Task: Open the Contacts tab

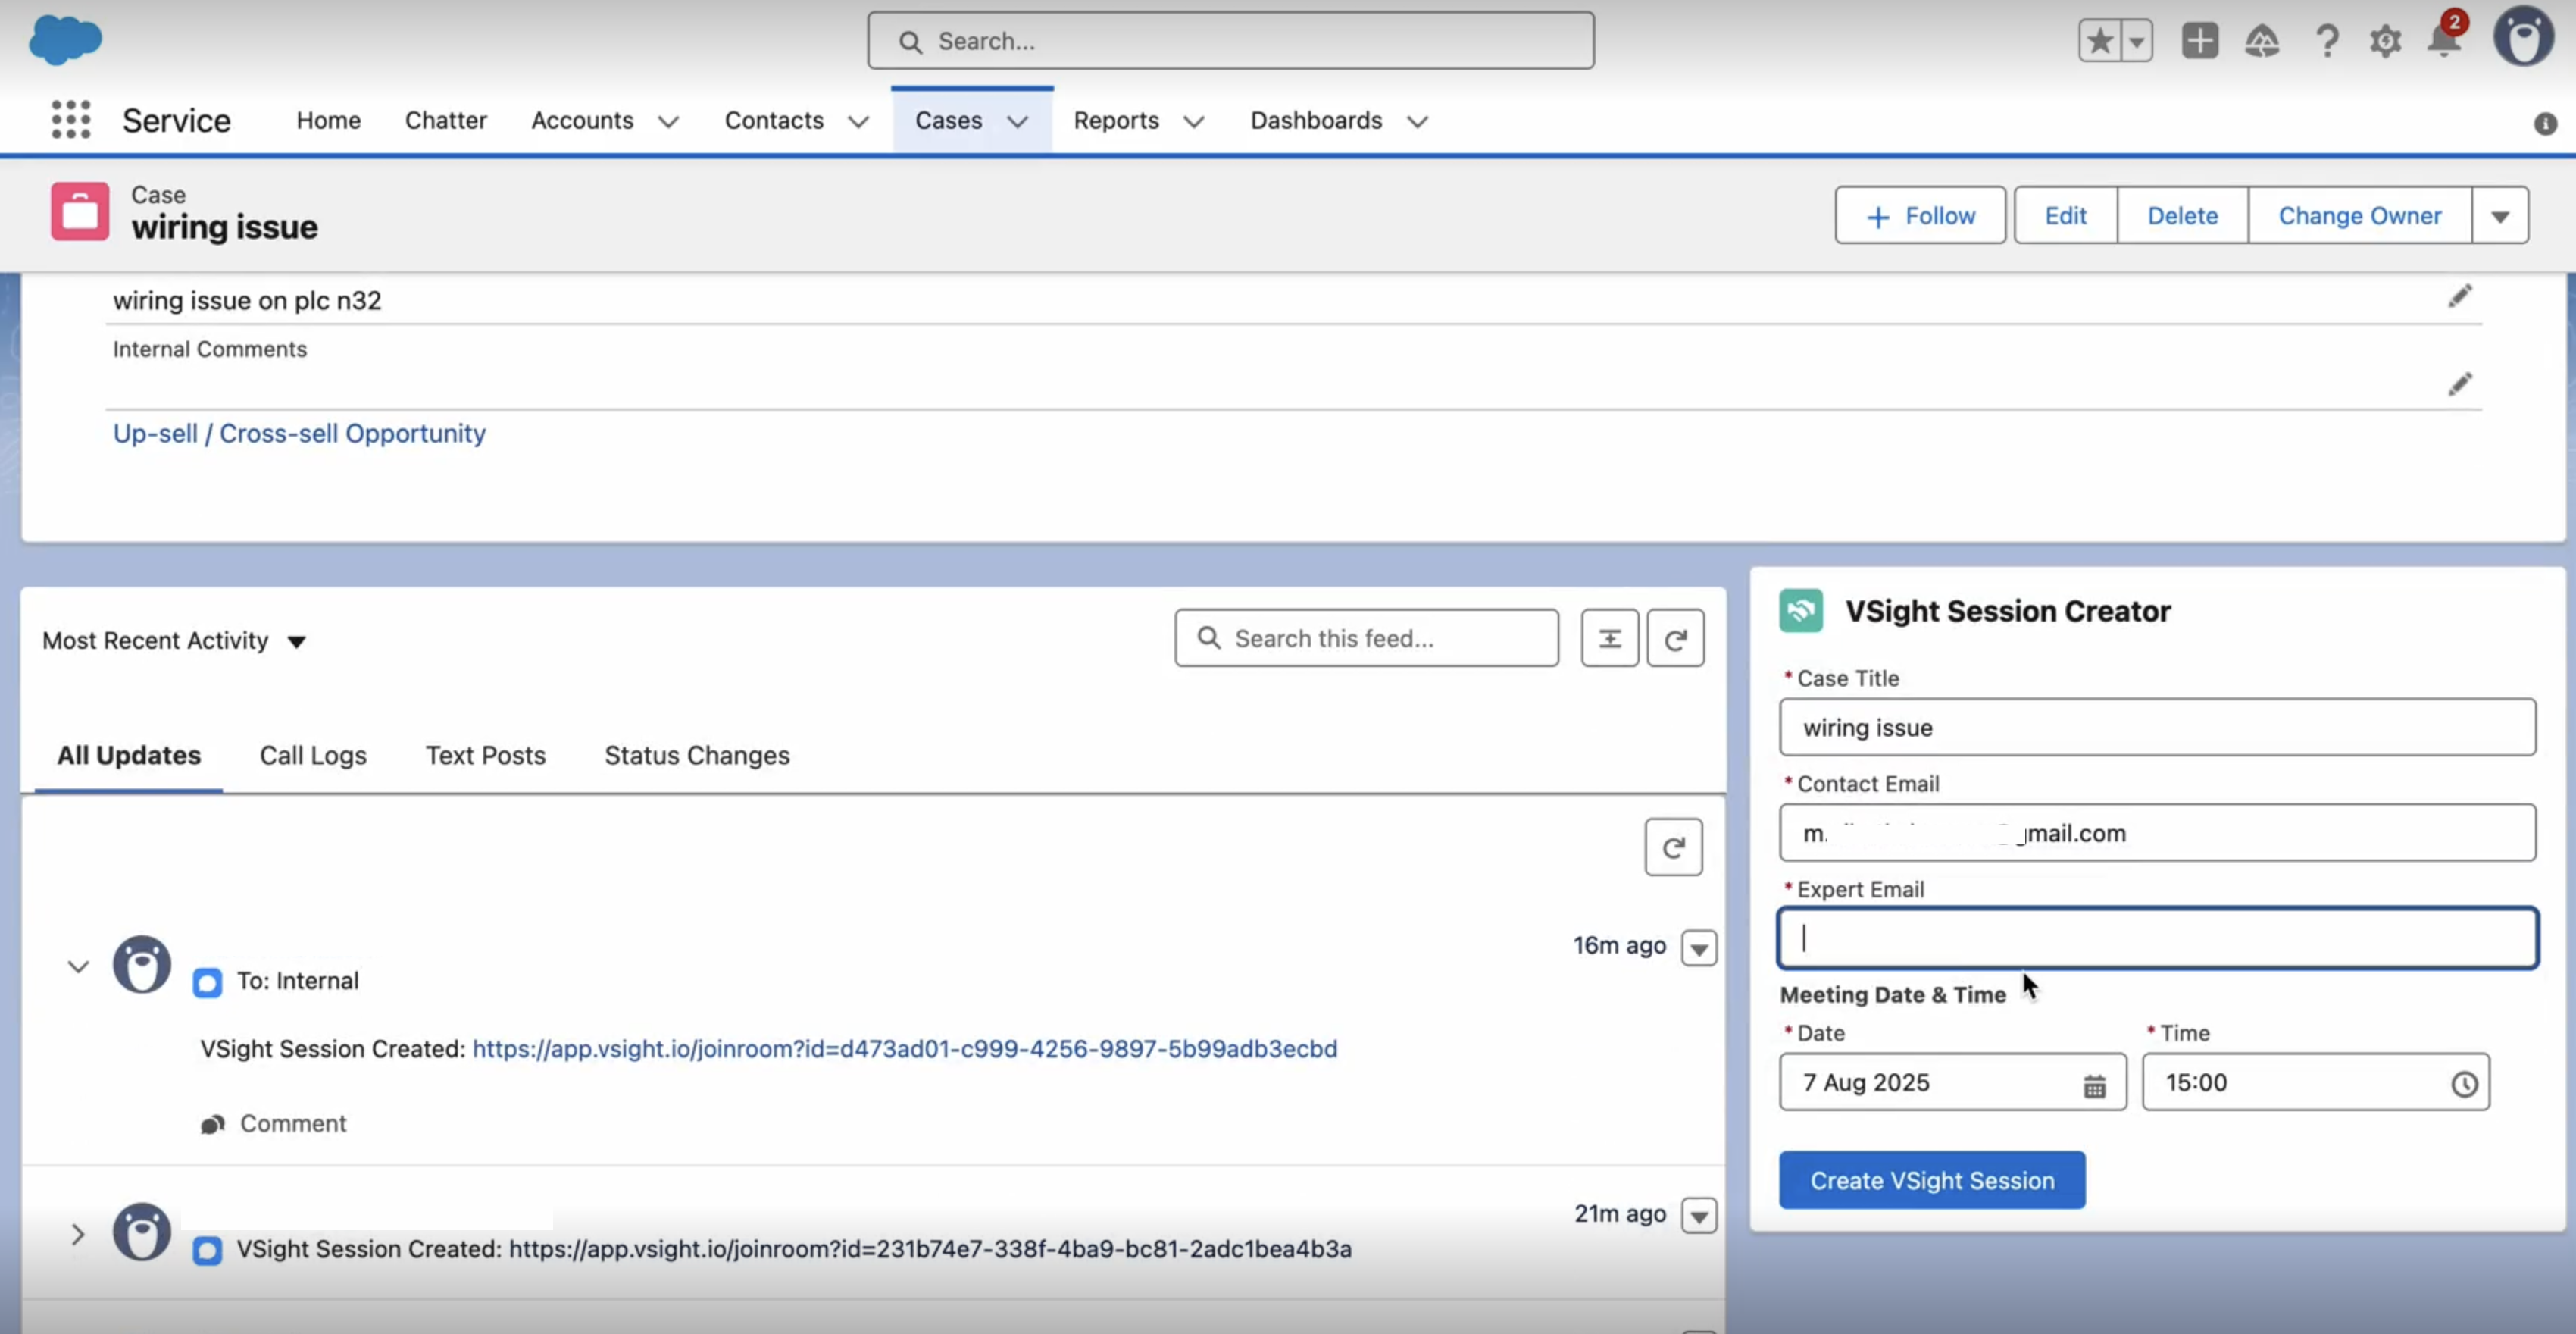Action: click(774, 120)
